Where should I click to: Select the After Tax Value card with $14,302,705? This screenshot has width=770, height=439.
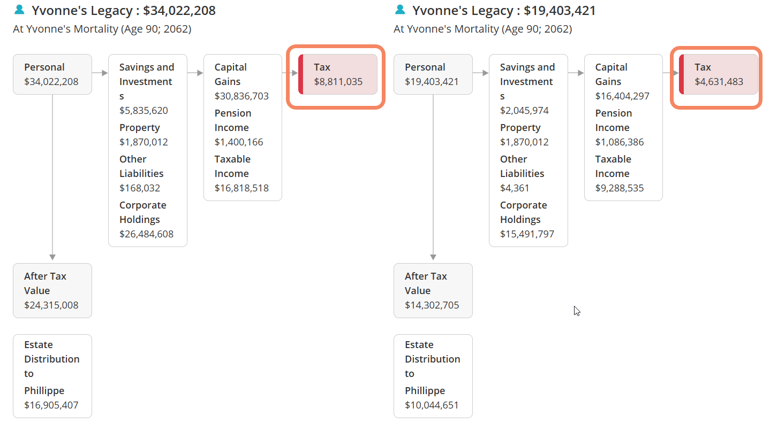pos(433,290)
